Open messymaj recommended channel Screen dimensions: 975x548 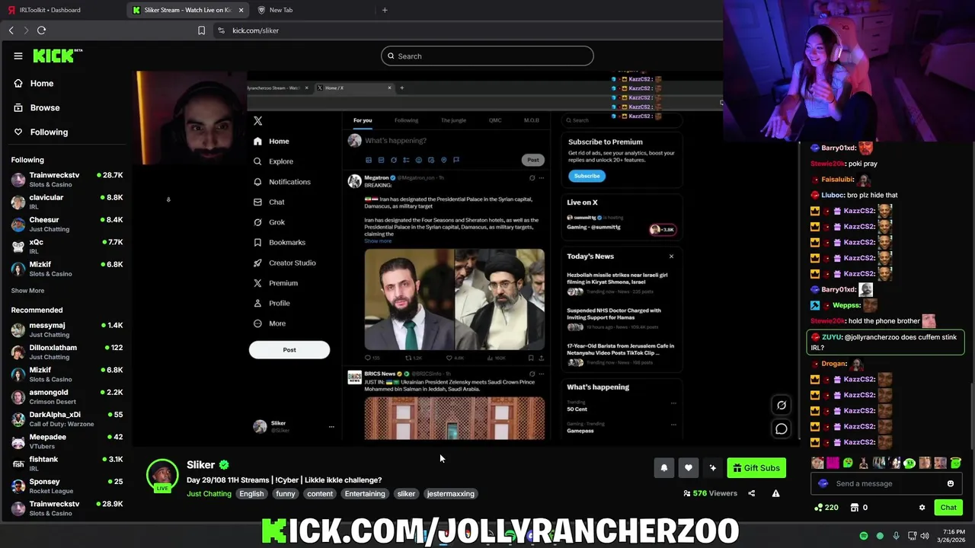coord(67,330)
